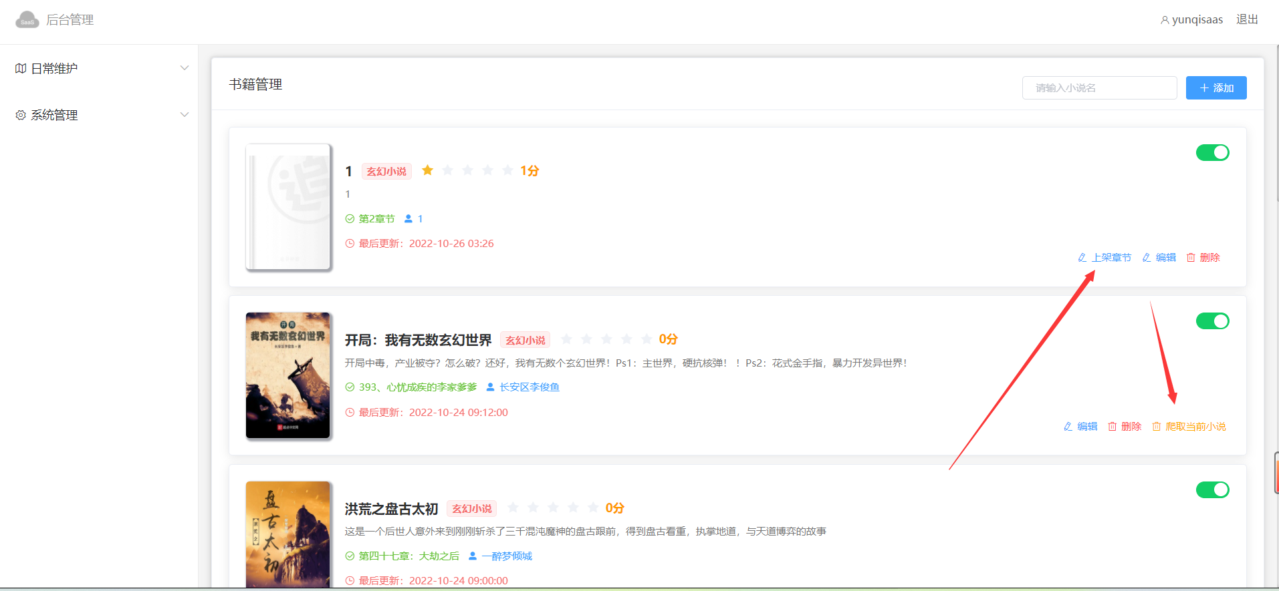The height and width of the screenshot is (591, 1279).
Task: Click the 书籍管理 page heading
Action: [255, 84]
